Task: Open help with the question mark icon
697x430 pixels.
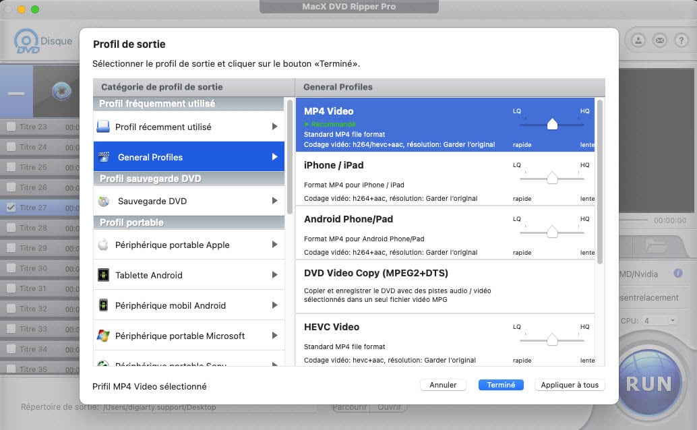Action: click(681, 40)
